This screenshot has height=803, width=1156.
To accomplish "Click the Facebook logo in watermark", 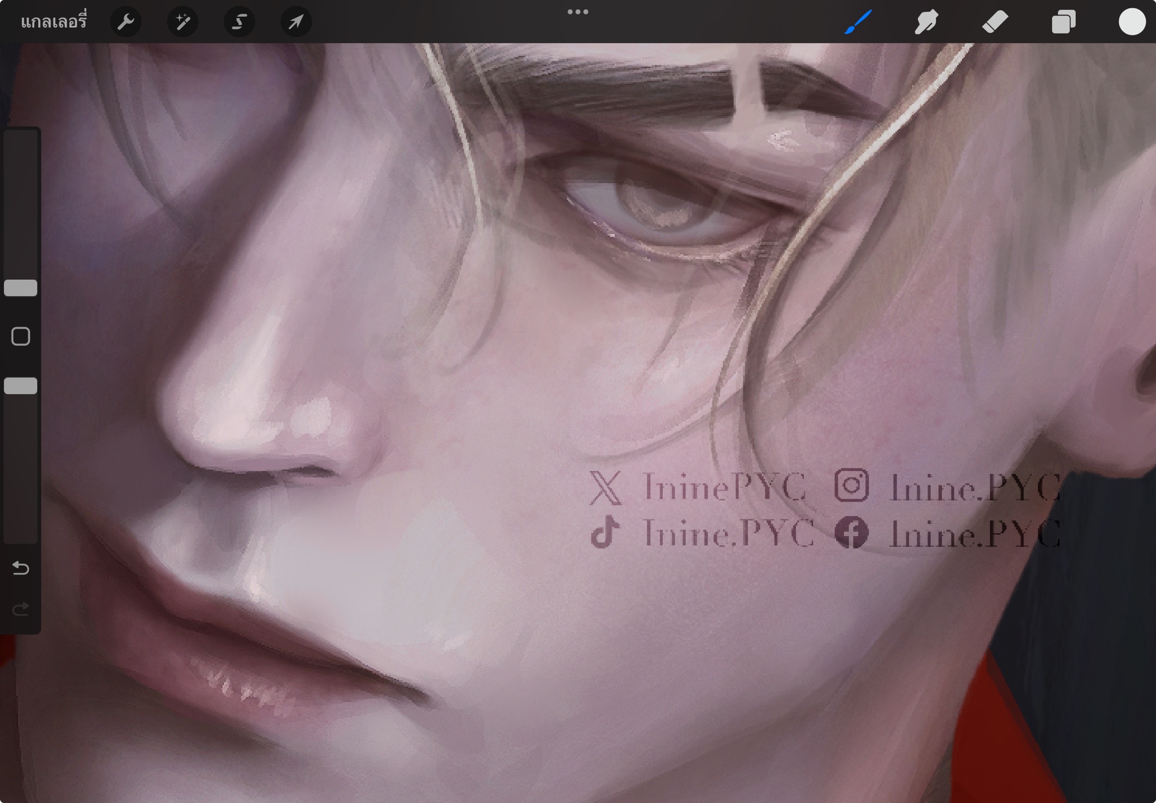I will tap(851, 533).
